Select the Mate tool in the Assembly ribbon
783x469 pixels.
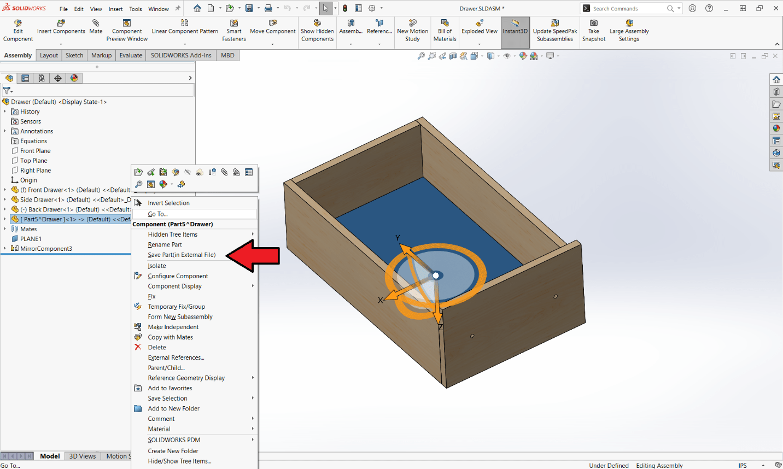(96, 25)
